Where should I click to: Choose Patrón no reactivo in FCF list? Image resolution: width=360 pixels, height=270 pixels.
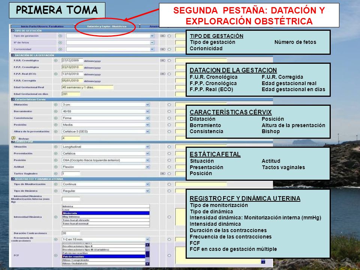(103, 253)
